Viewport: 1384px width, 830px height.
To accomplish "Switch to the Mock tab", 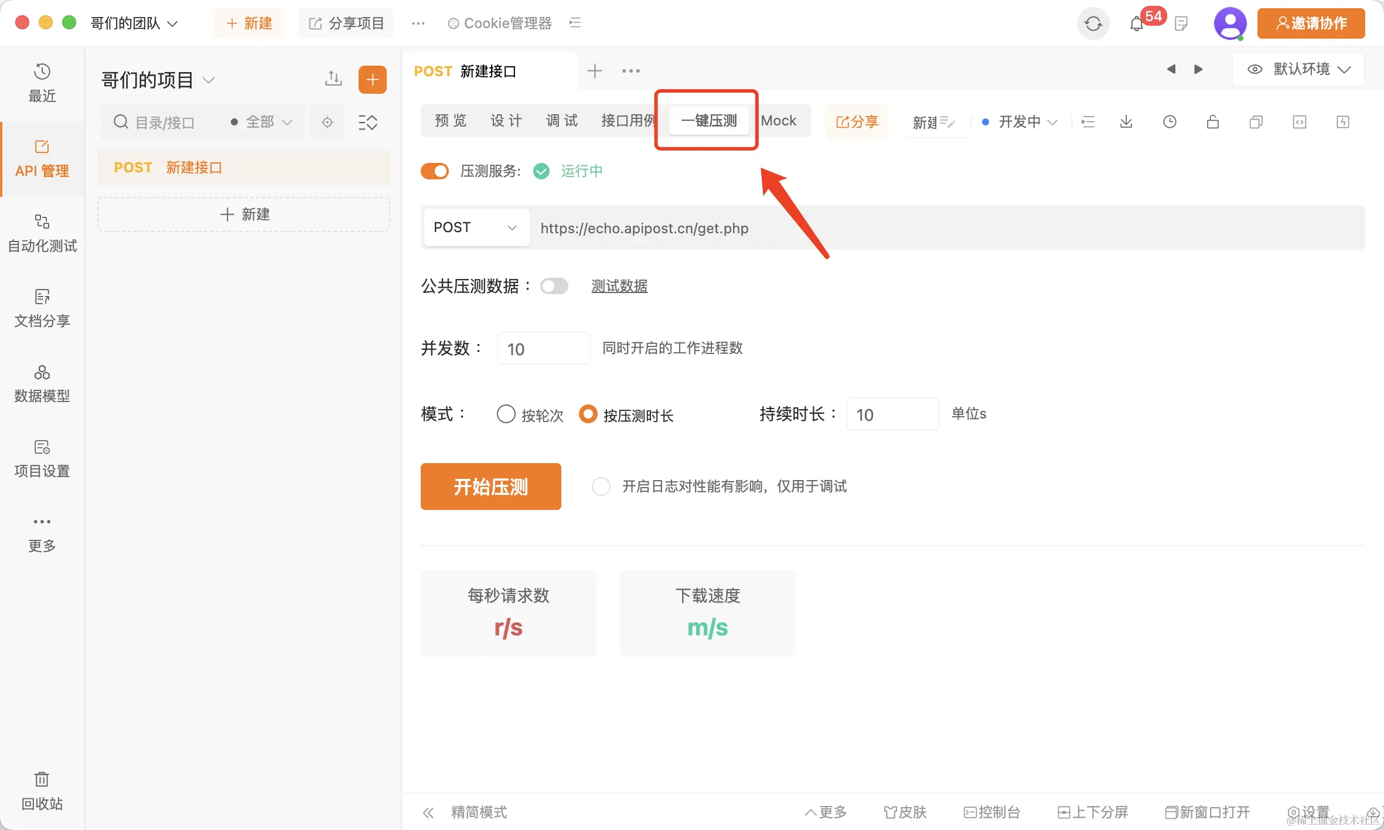I will tap(778, 121).
